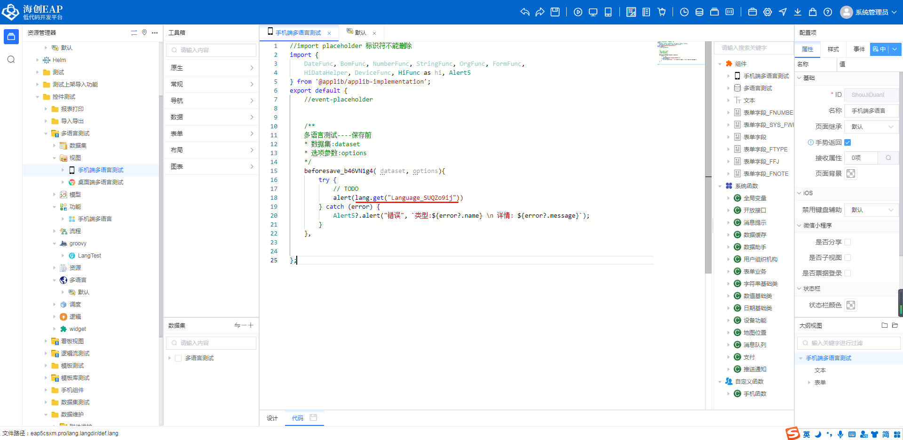Open the 页面继承 dropdown

[871, 127]
